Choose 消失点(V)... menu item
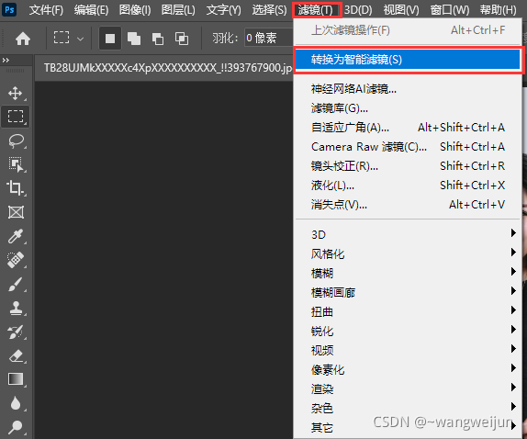527x439 pixels. pyautogui.click(x=408, y=204)
